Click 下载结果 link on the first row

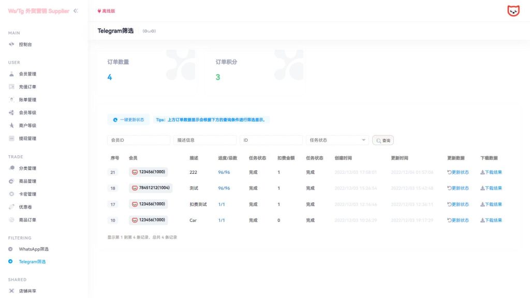pos(490,172)
